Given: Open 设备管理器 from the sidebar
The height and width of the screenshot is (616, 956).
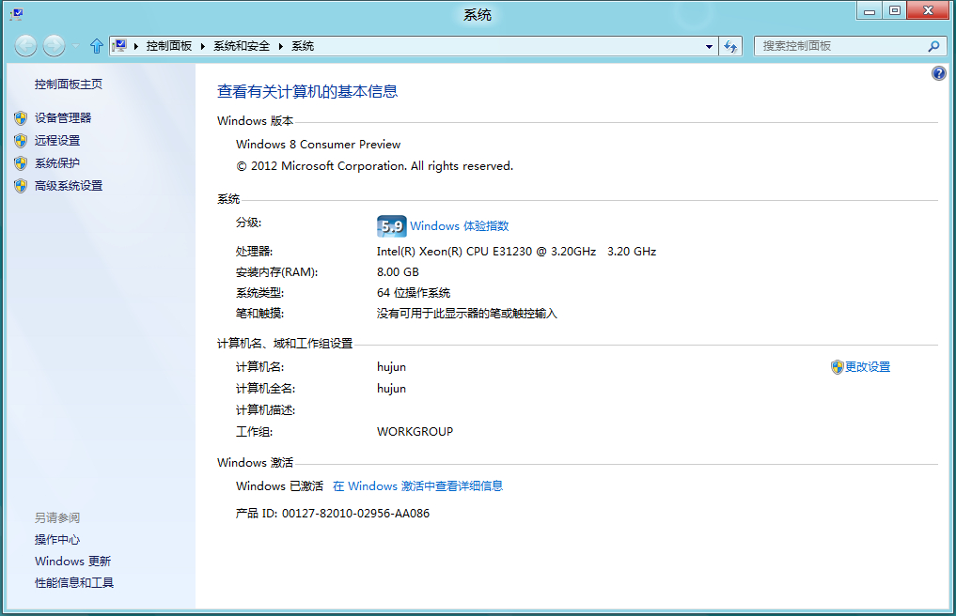Looking at the screenshot, I should point(63,117).
